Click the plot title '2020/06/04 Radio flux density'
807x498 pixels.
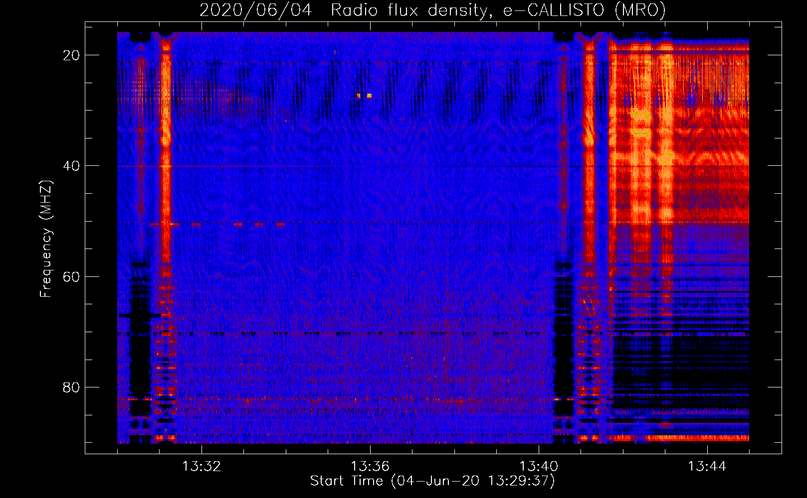pos(343,10)
